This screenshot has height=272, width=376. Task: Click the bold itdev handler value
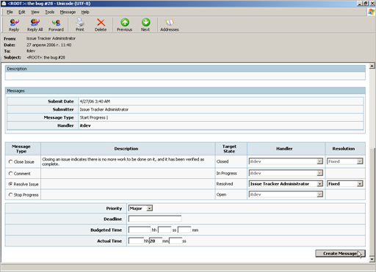(x=85, y=125)
